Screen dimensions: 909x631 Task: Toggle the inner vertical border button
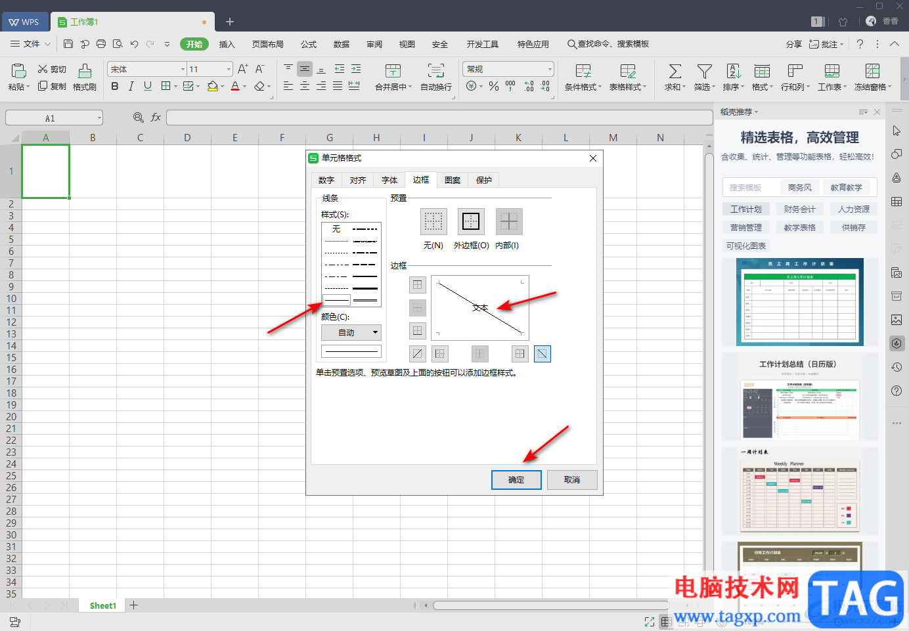tap(480, 354)
